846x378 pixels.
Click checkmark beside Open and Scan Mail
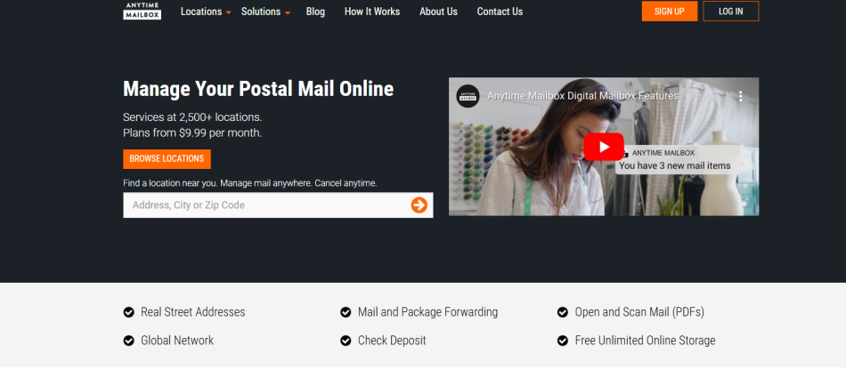pos(562,312)
